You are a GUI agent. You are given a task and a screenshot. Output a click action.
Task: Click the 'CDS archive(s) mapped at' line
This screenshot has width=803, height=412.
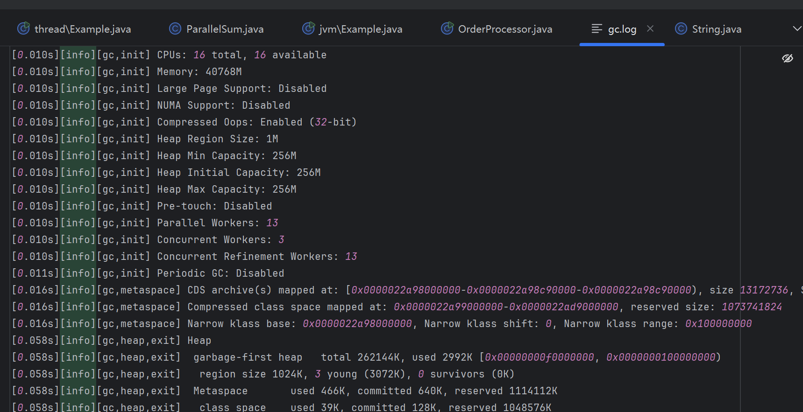[x=407, y=290]
